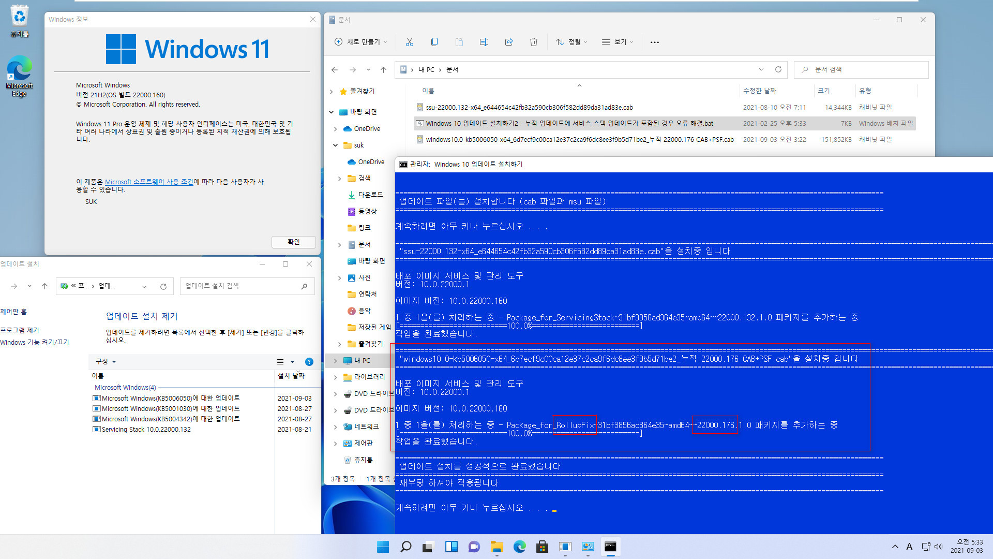This screenshot has width=993, height=559.
Task: Collapse 바탕 화면 in navigation pane
Action: pyautogui.click(x=332, y=112)
